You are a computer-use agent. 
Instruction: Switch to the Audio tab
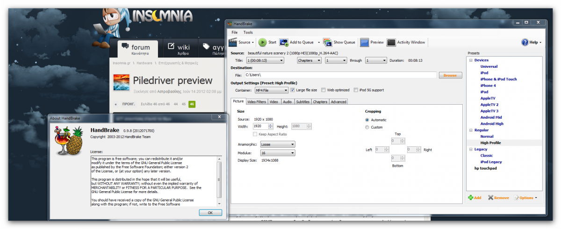tap(288, 101)
